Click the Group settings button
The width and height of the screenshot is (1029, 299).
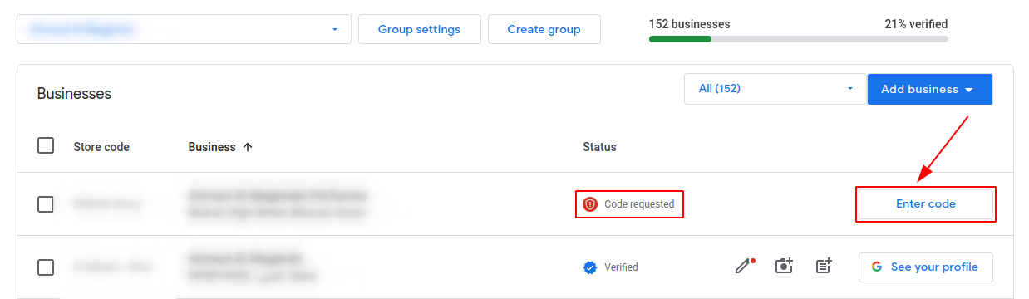tap(419, 29)
